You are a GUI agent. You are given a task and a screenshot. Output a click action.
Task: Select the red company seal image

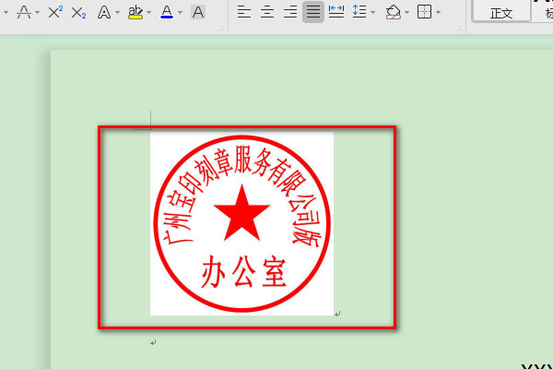click(x=241, y=224)
